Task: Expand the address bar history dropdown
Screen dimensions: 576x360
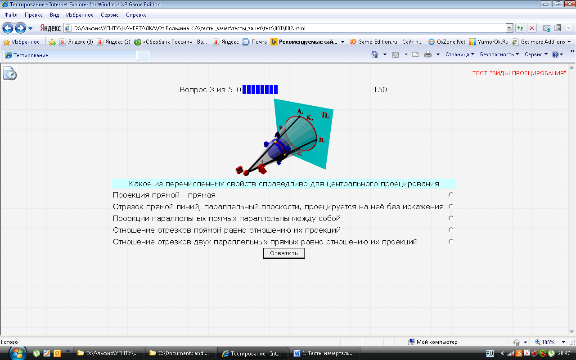Action: (509, 28)
